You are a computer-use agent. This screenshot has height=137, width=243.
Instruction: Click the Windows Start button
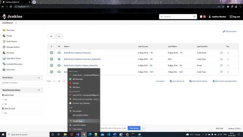pos(3,134)
